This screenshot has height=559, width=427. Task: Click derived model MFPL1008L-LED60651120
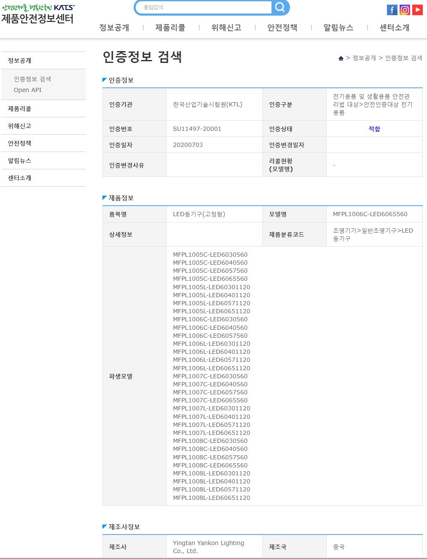click(212, 498)
